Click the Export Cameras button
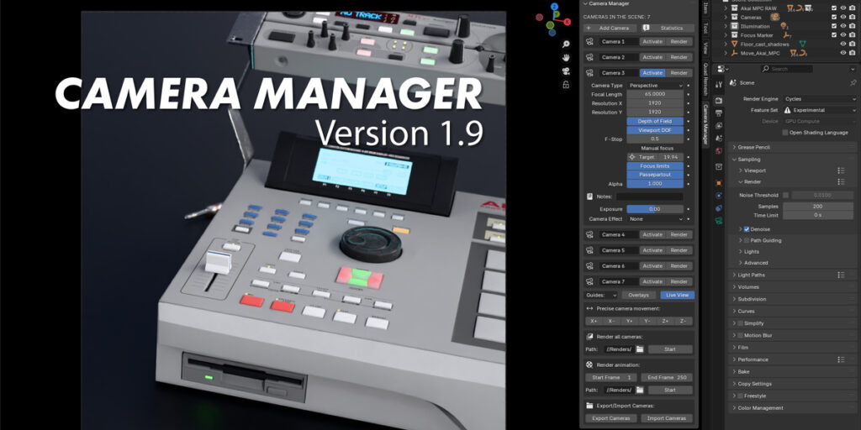Screen dimensions: 861x430 pyautogui.click(x=611, y=418)
